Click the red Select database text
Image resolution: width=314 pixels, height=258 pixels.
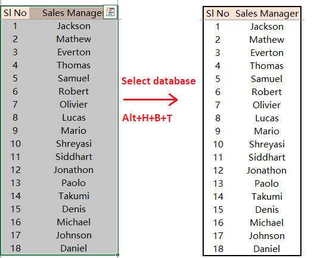coord(158,81)
